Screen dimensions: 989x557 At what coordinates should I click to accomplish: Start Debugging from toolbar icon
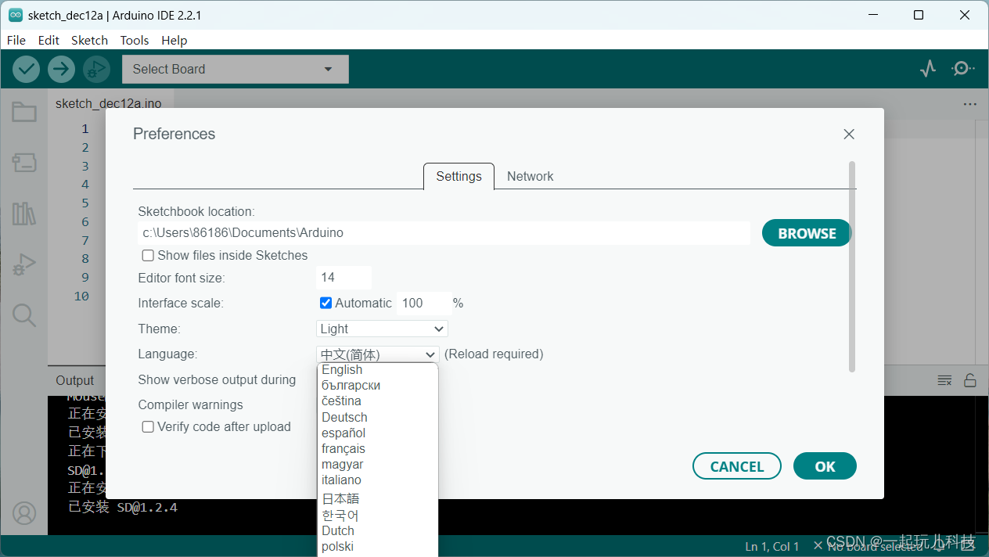[95, 69]
